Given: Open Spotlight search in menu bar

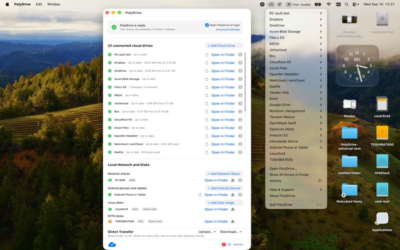Looking at the screenshot, I should [346, 4].
